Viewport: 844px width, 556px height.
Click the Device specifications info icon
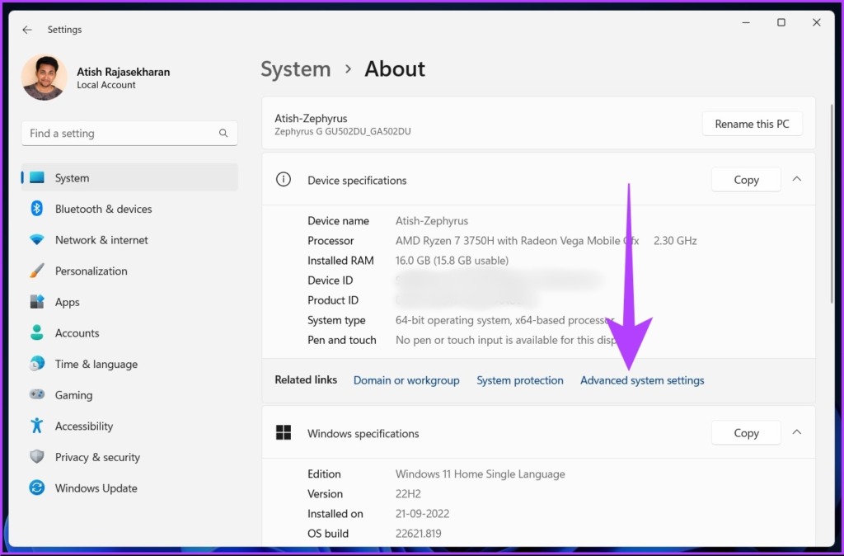click(284, 179)
